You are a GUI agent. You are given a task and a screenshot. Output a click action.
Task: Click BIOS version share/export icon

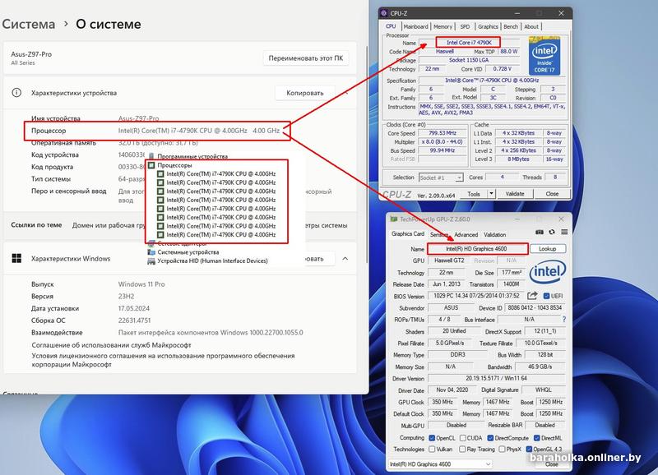(x=532, y=296)
